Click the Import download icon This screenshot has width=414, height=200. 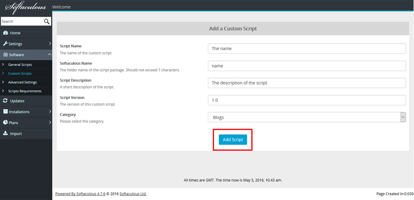pyautogui.click(x=5, y=133)
